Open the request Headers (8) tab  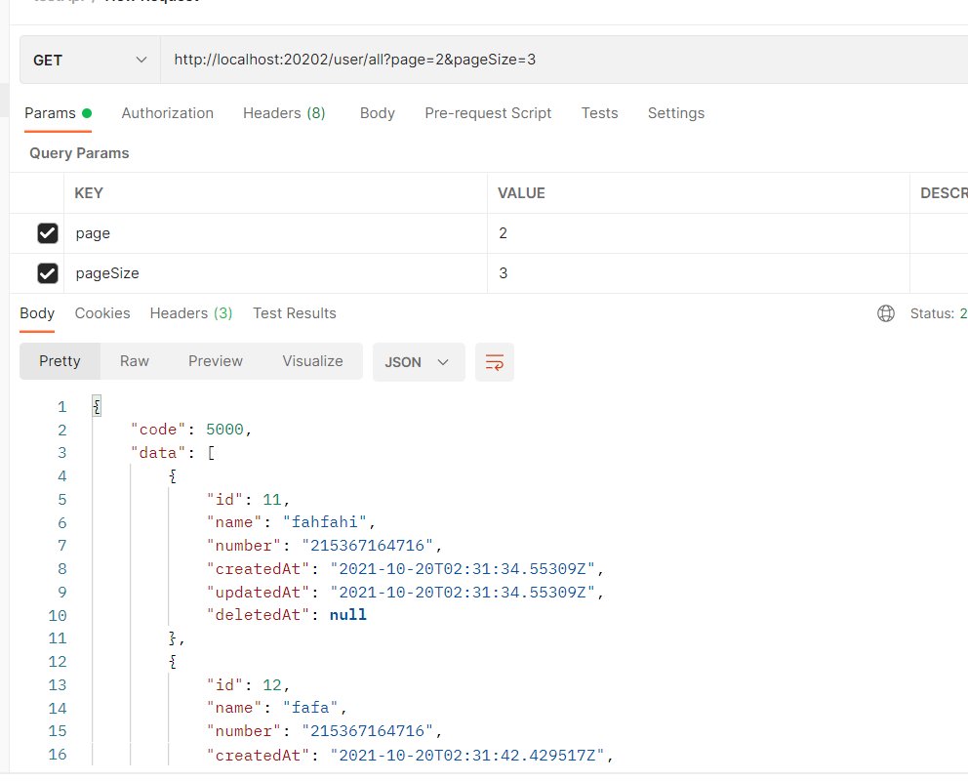click(x=284, y=113)
